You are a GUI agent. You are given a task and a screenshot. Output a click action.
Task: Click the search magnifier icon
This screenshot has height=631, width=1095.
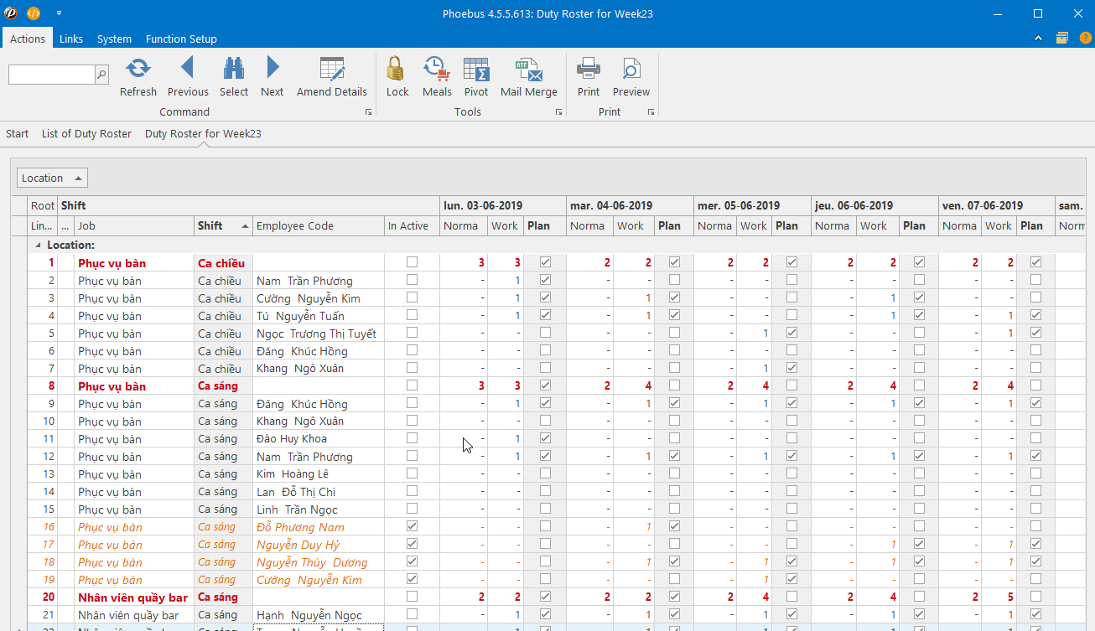(x=101, y=75)
